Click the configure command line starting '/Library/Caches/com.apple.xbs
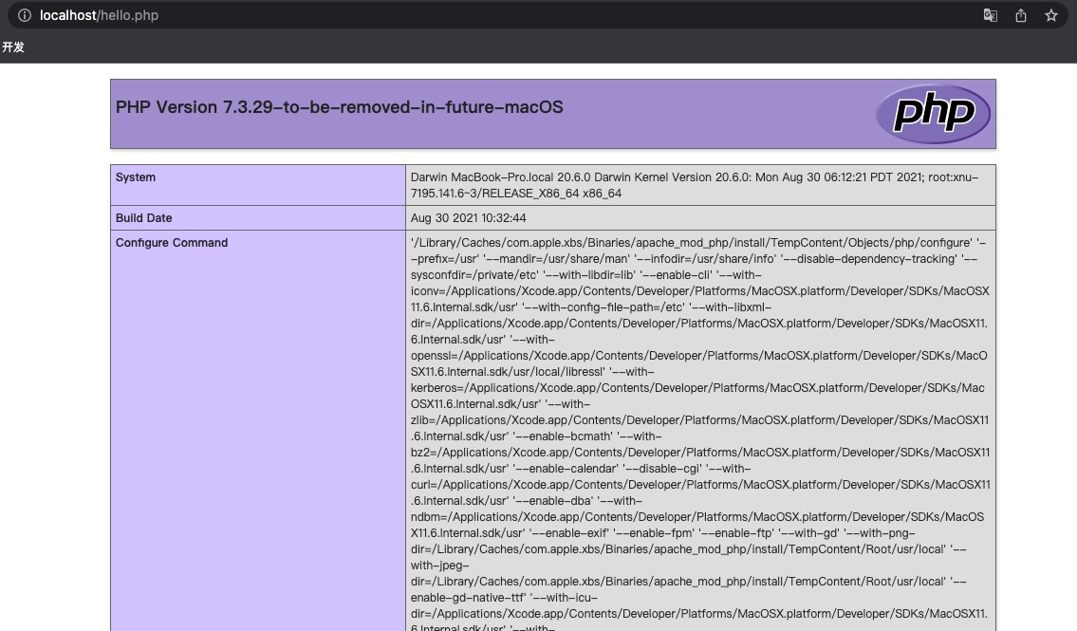 pos(697,242)
